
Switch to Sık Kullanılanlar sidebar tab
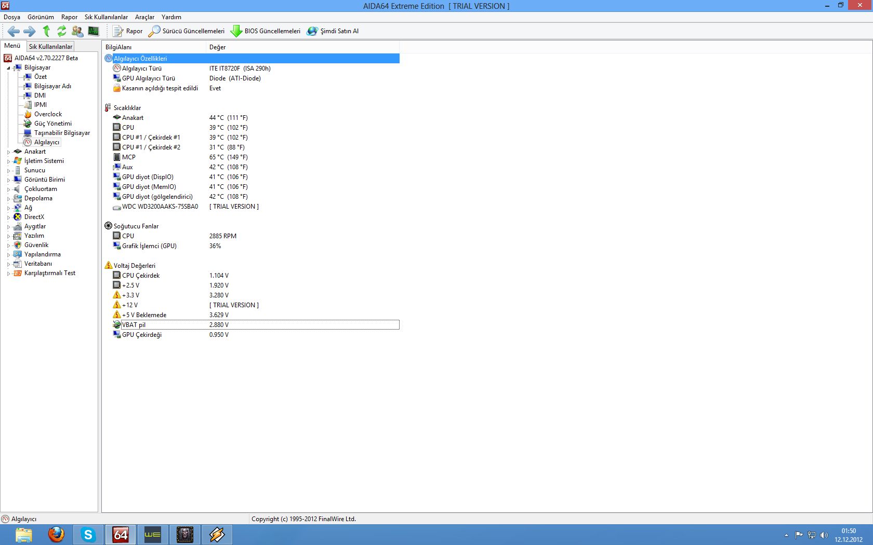click(50, 47)
